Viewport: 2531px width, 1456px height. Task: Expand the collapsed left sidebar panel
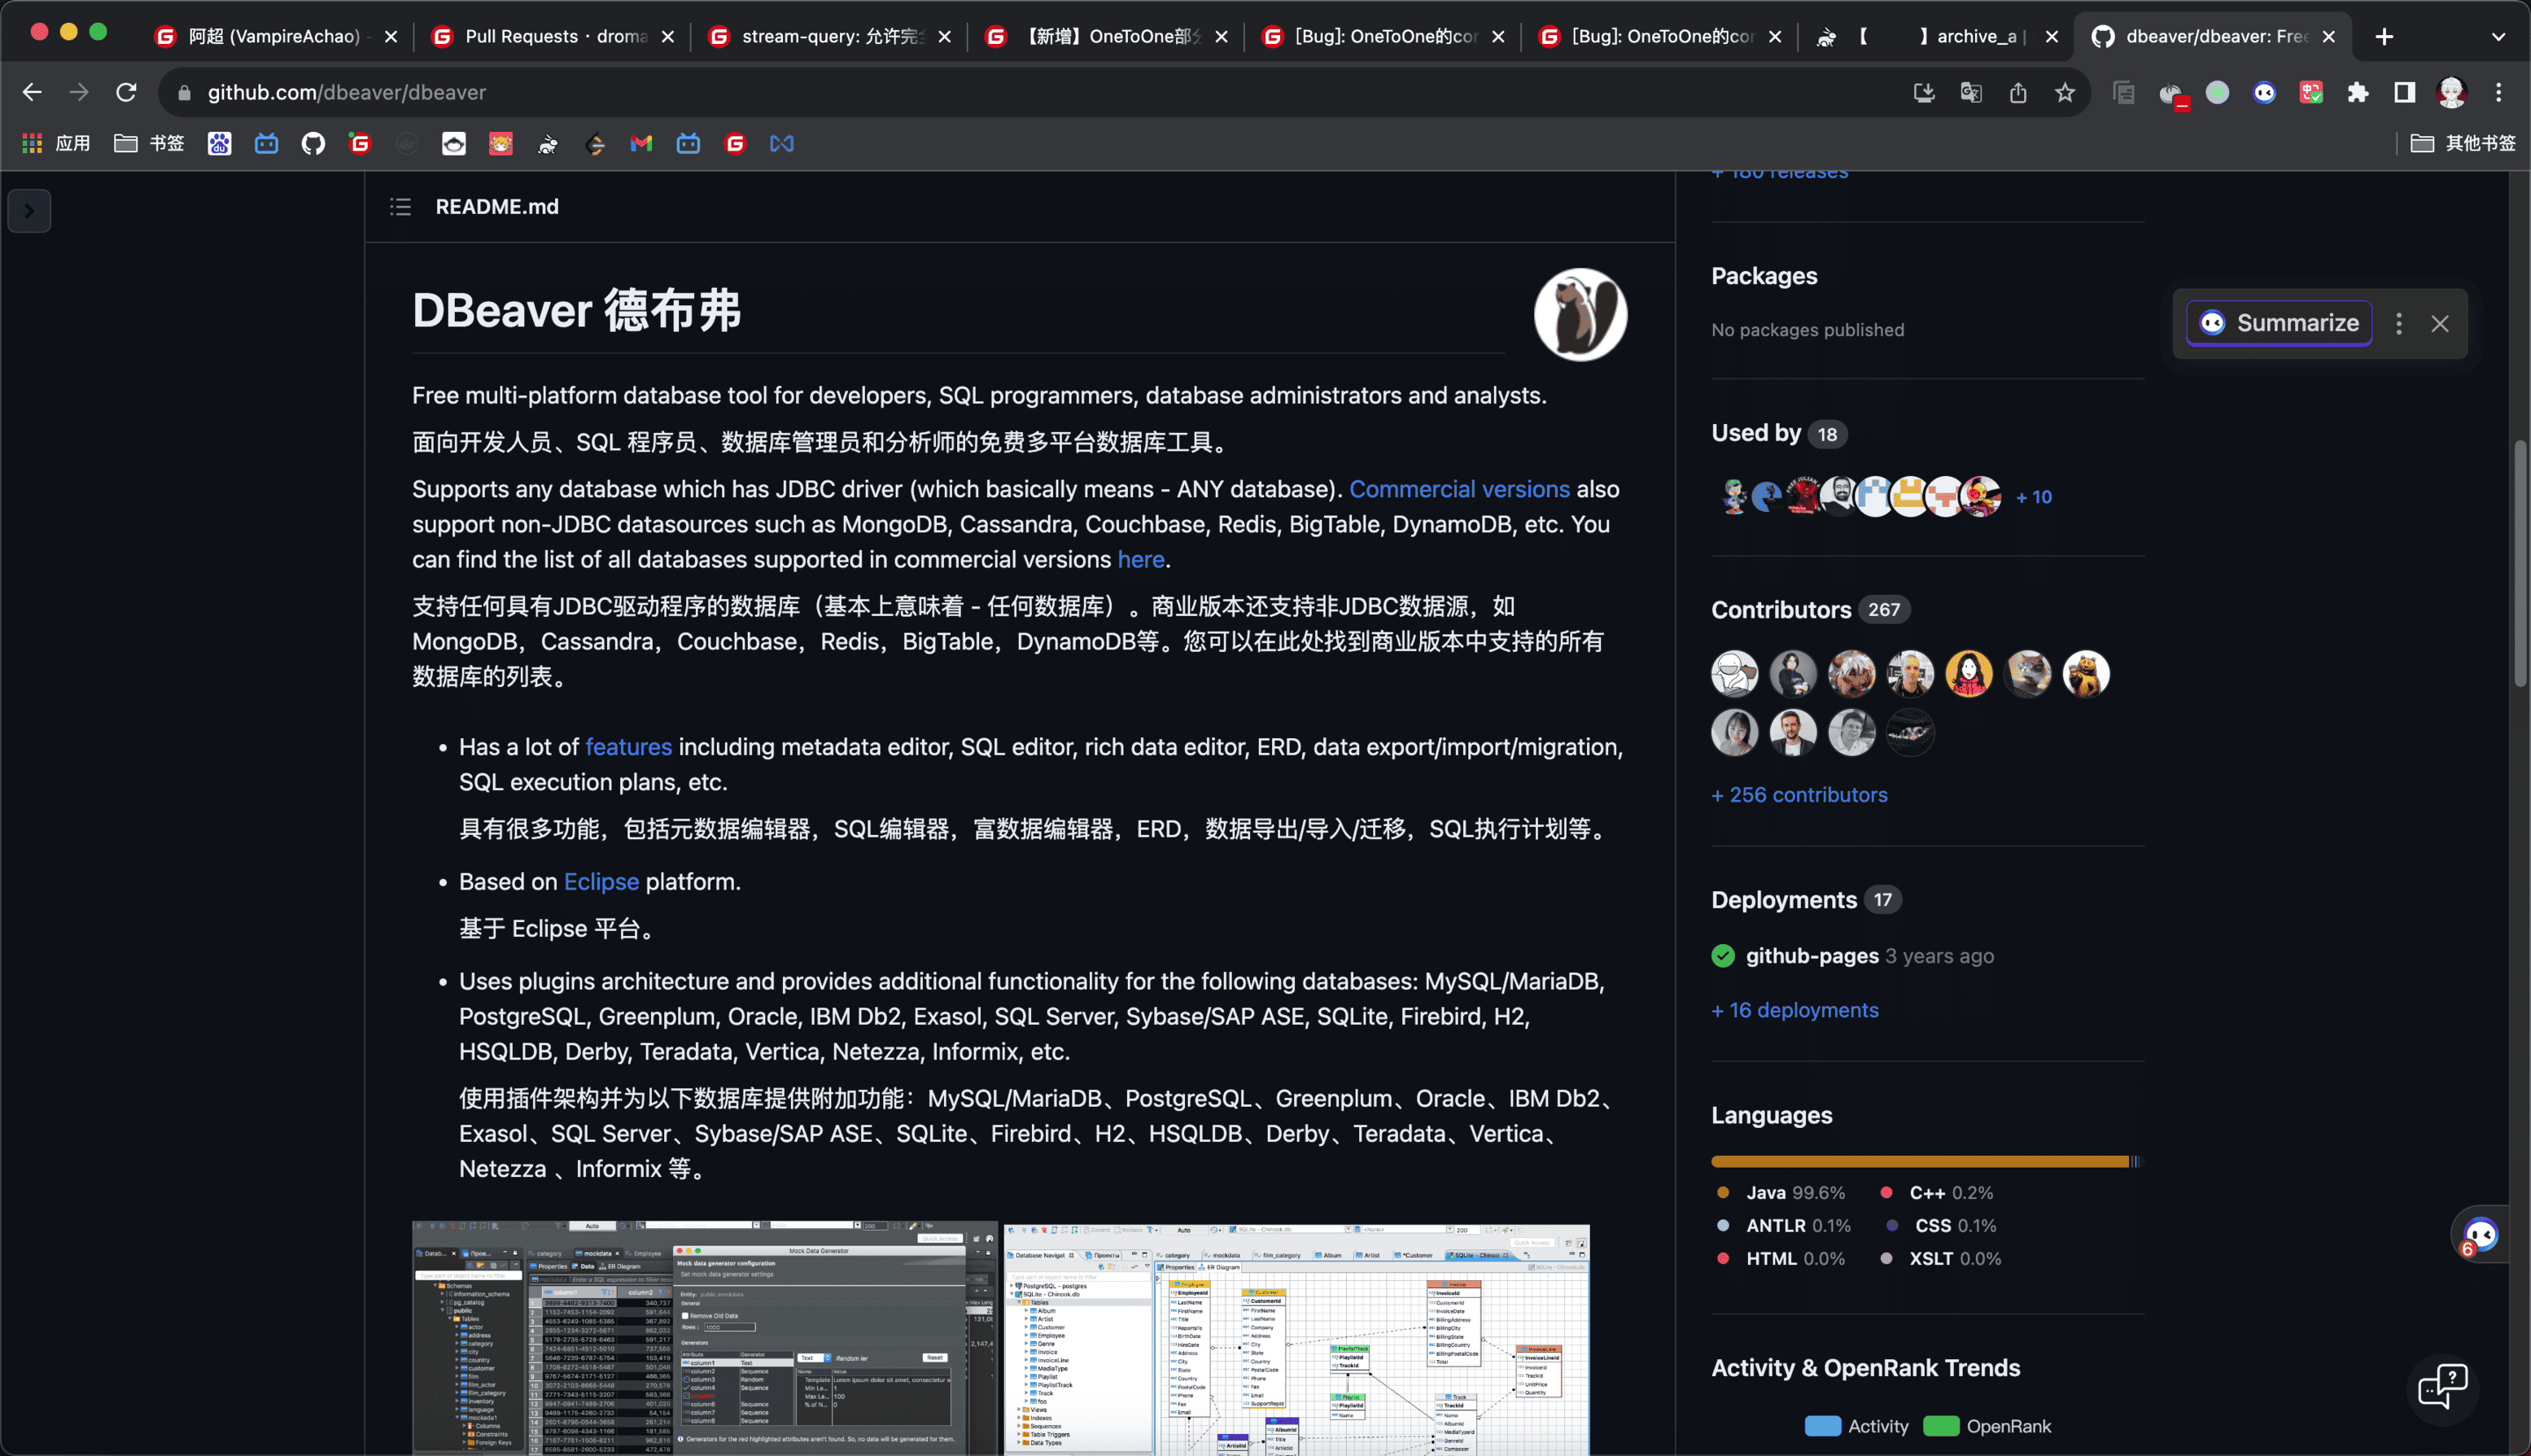(29, 211)
